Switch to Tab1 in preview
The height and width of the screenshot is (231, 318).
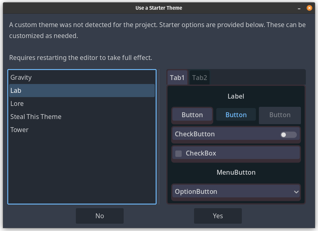coord(177,78)
